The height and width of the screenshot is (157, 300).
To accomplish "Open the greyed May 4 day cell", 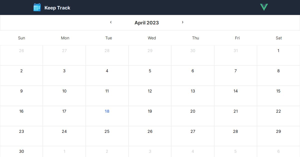I will (193, 152).
